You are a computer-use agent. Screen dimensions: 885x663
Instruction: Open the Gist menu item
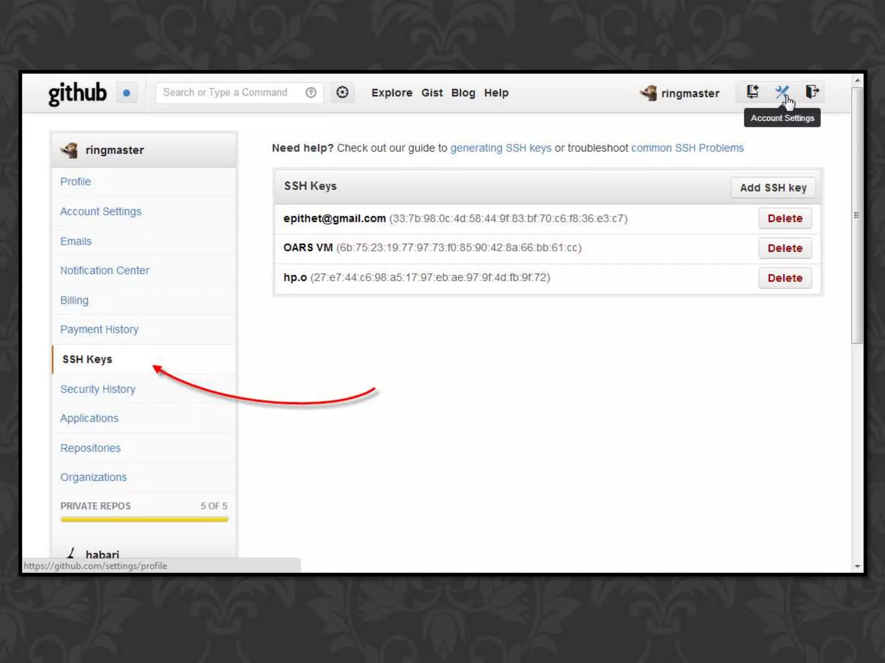[x=432, y=93]
